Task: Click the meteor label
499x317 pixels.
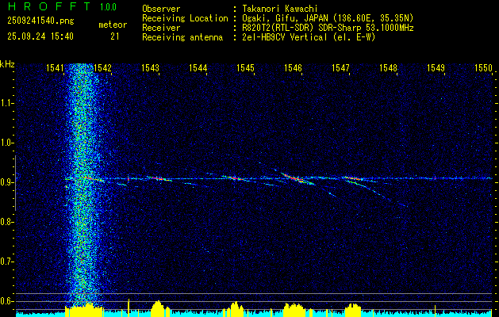Action: coord(113,25)
